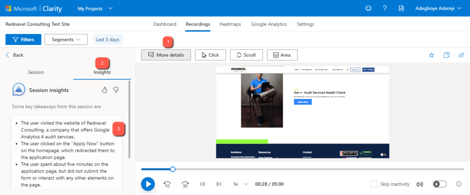
Task: Favorite this recording with the star icon
Action: 431,55
